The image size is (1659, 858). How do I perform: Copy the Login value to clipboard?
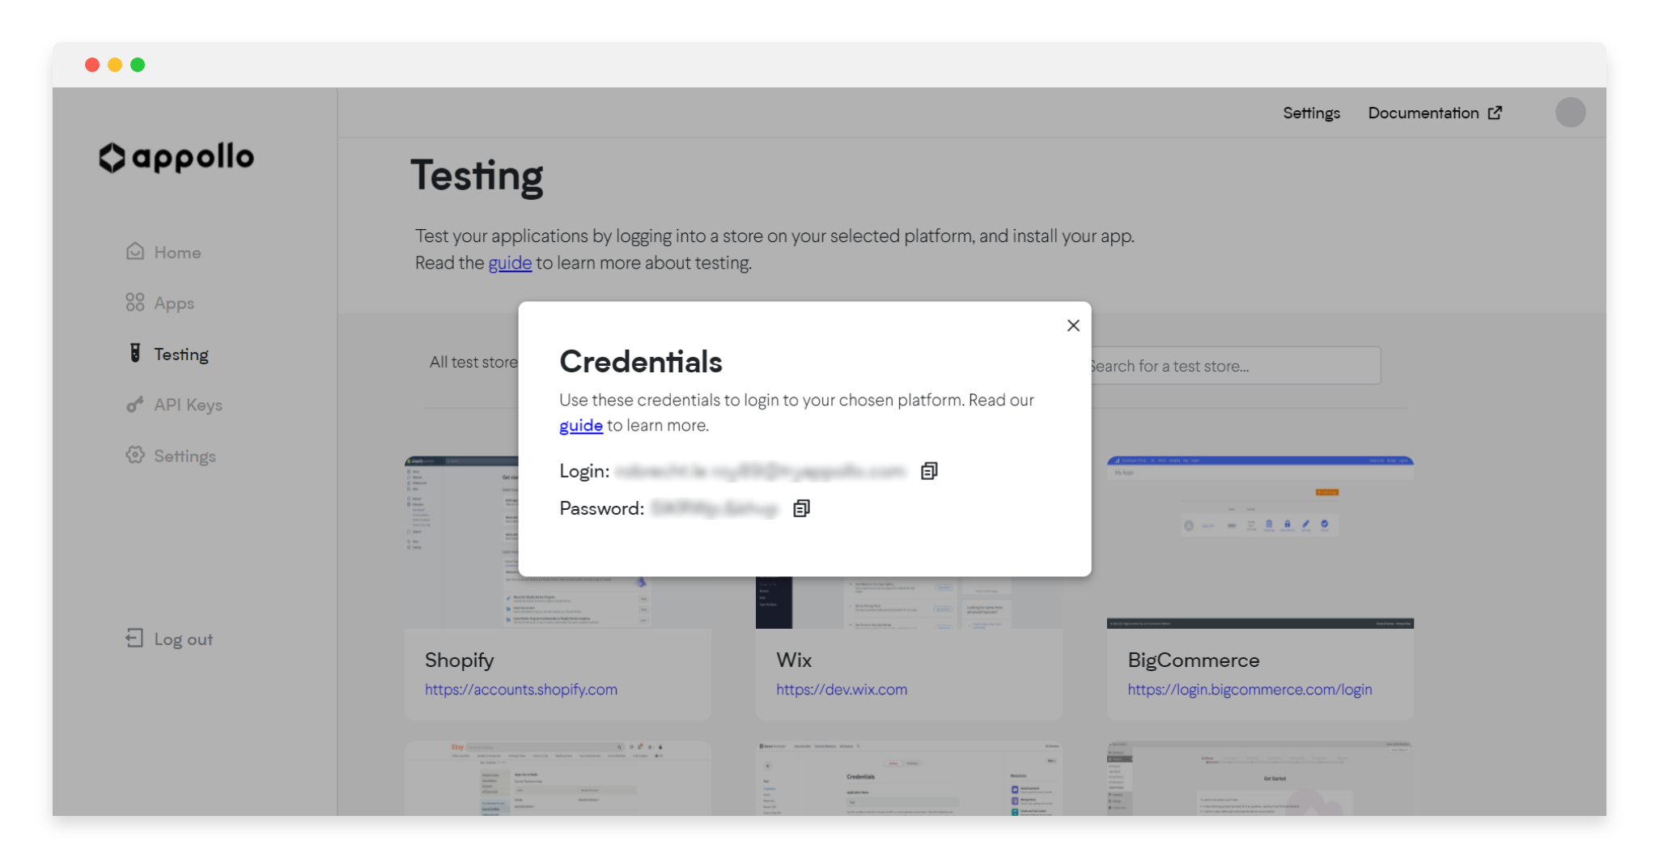[929, 471]
